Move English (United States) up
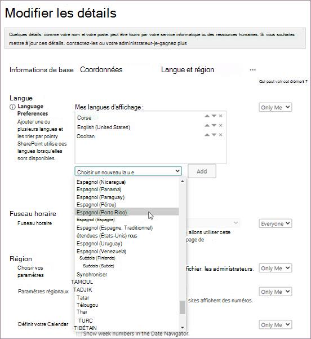This screenshot has height=339, width=311. point(207,125)
